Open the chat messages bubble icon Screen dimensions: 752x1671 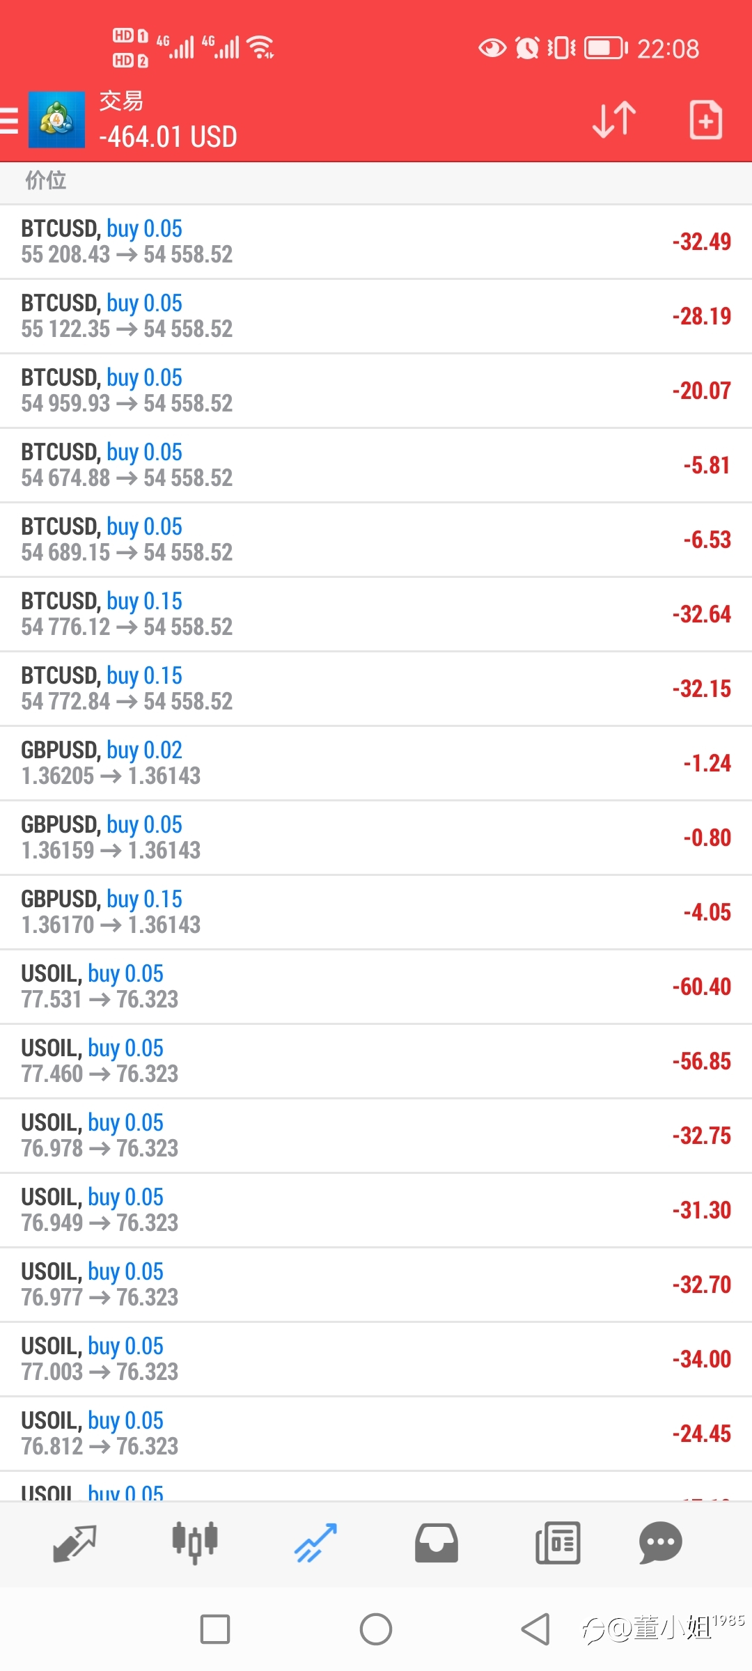point(660,1544)
